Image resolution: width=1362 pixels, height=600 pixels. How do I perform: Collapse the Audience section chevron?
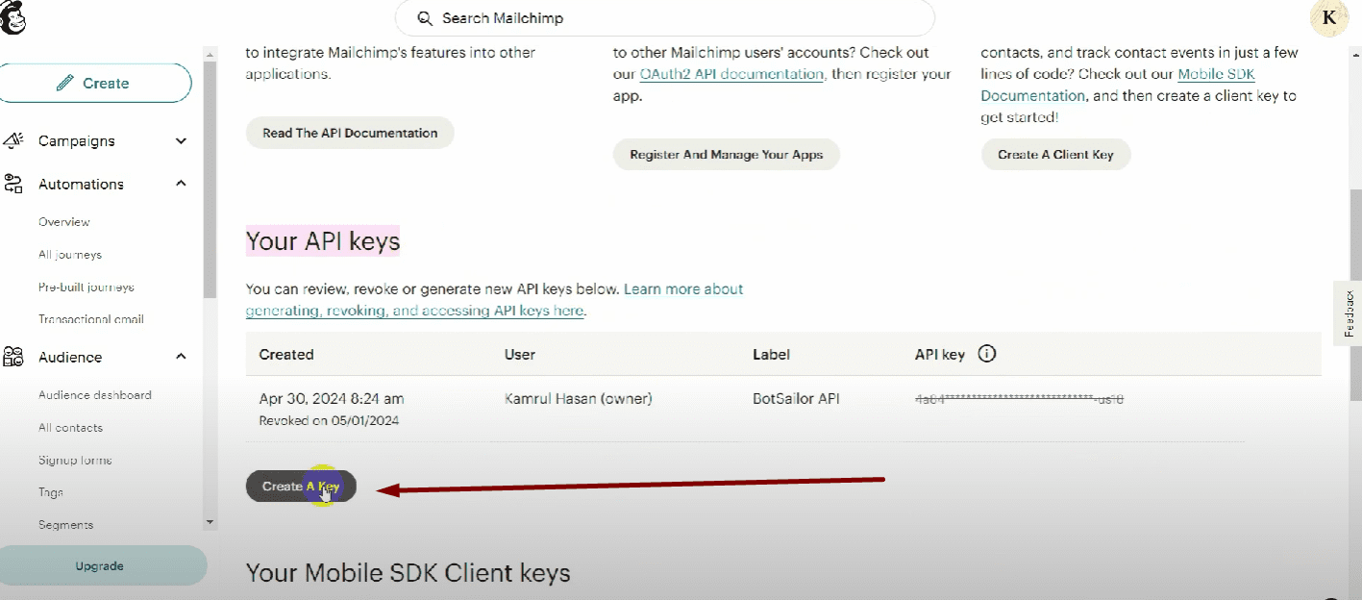[x=181, y=357]
